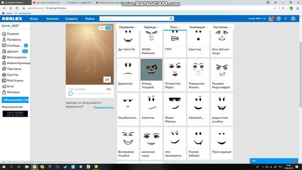Open Торговля trade in sidebar
The image size is (302, 170).
pyautogui.click(x=11, y=69)
